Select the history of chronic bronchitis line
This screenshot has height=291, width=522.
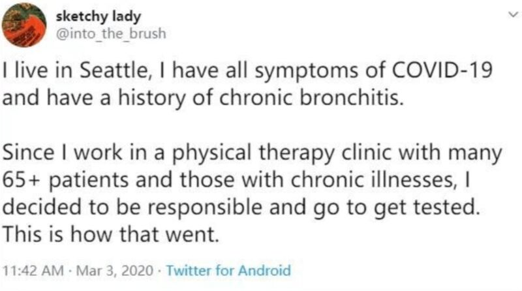coord(203,98)
